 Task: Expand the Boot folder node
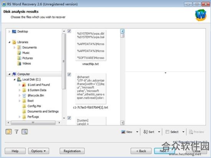pos(20,101)
